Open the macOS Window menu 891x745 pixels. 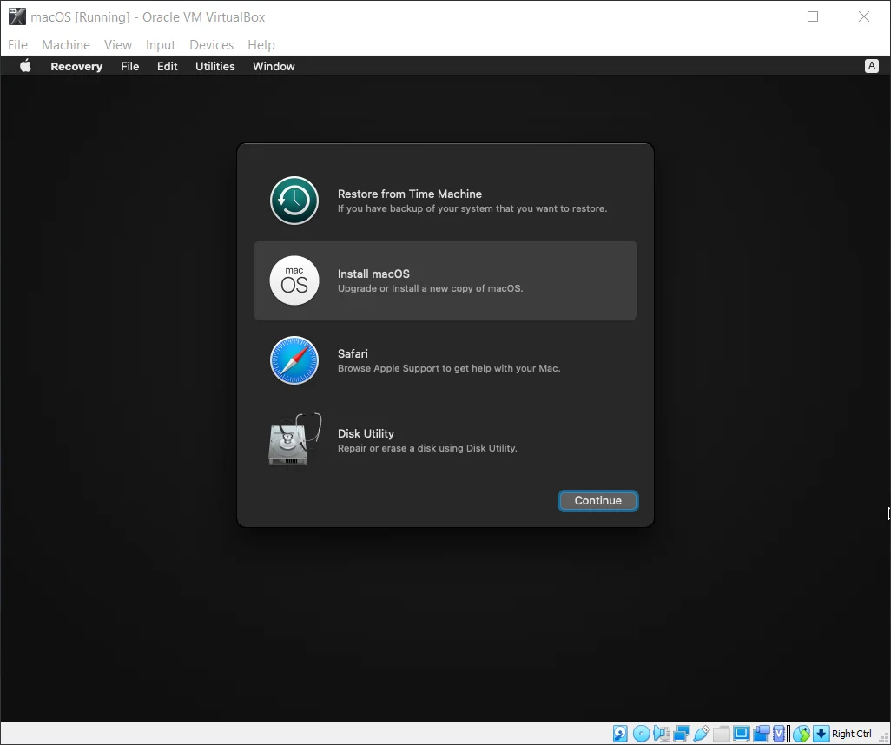click(x=274, y=67)
